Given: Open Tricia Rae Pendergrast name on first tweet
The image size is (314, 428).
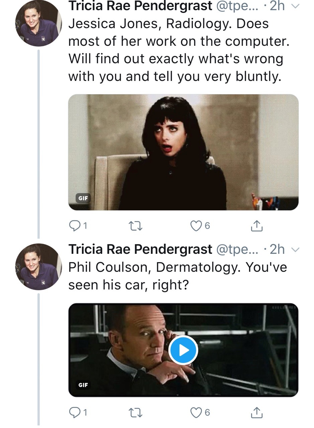Looking at the screenshot, I should (140, 6).
